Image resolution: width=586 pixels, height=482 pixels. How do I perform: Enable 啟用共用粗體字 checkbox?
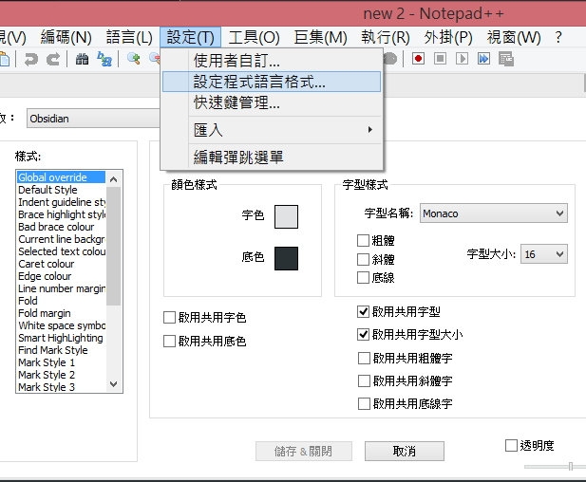click(364, 358)
